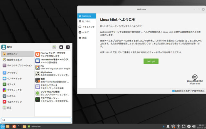206x129 pixels.
Task: Click the volume icon in system tray
Action: (194, 126)
